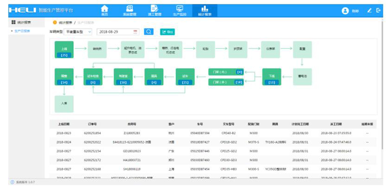This screenshot has height=192, width=391.
Task: Open the 系统管理 system management nav icon
Action: coord(130,10)
